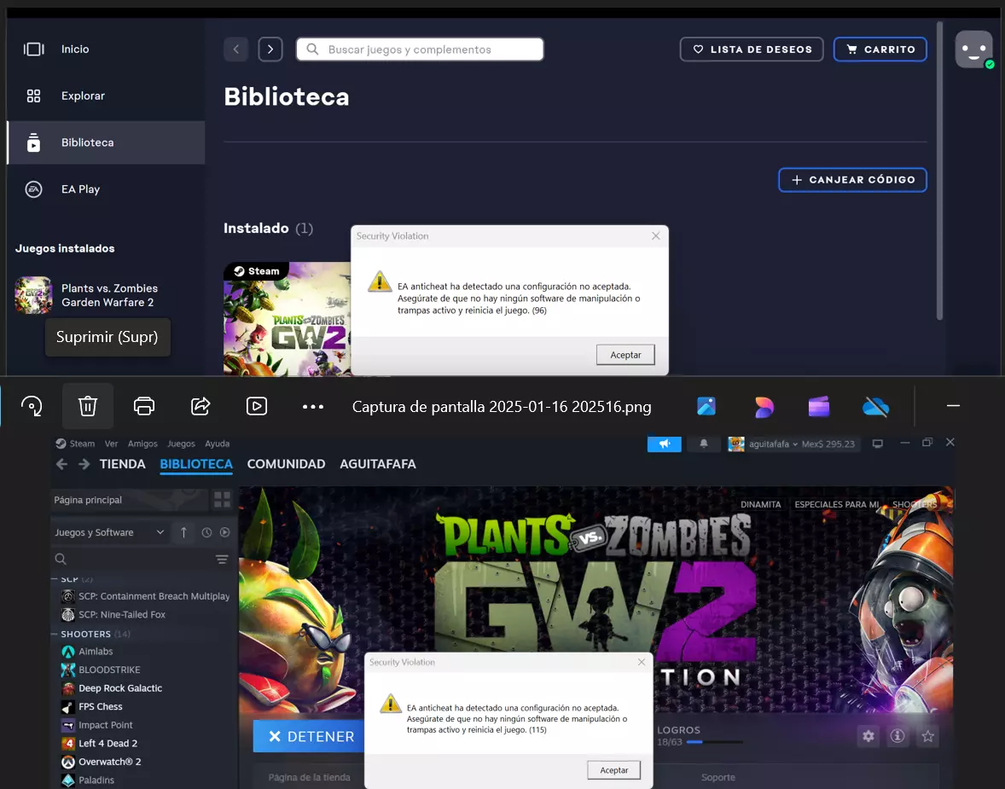Image resolution: width=1005 pixels, height=789 pixels.
Task: Open the library advanced filter icon
Action: pos(222,560)
